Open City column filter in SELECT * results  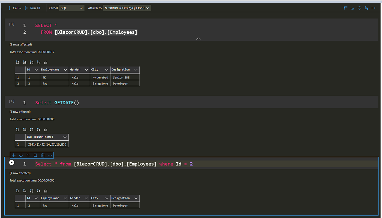pyautogui.click(x=106, y=70)
